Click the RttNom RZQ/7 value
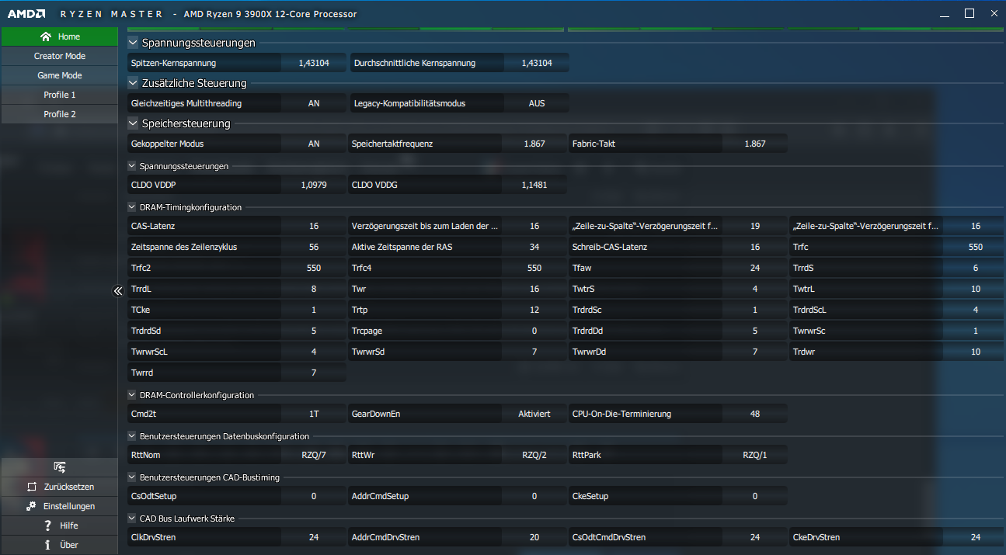This screenshot has height=555, width=1006. coord(314,455)
